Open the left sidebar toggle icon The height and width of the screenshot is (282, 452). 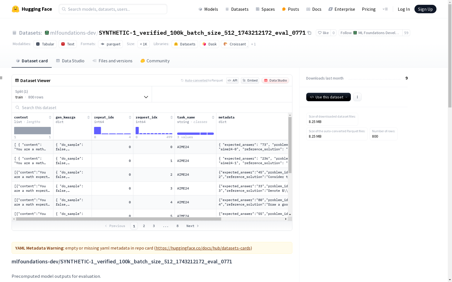[1, 78]
